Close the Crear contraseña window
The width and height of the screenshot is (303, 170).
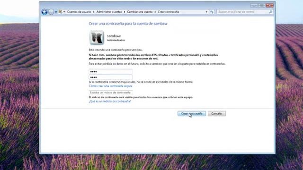pos(269,5)
